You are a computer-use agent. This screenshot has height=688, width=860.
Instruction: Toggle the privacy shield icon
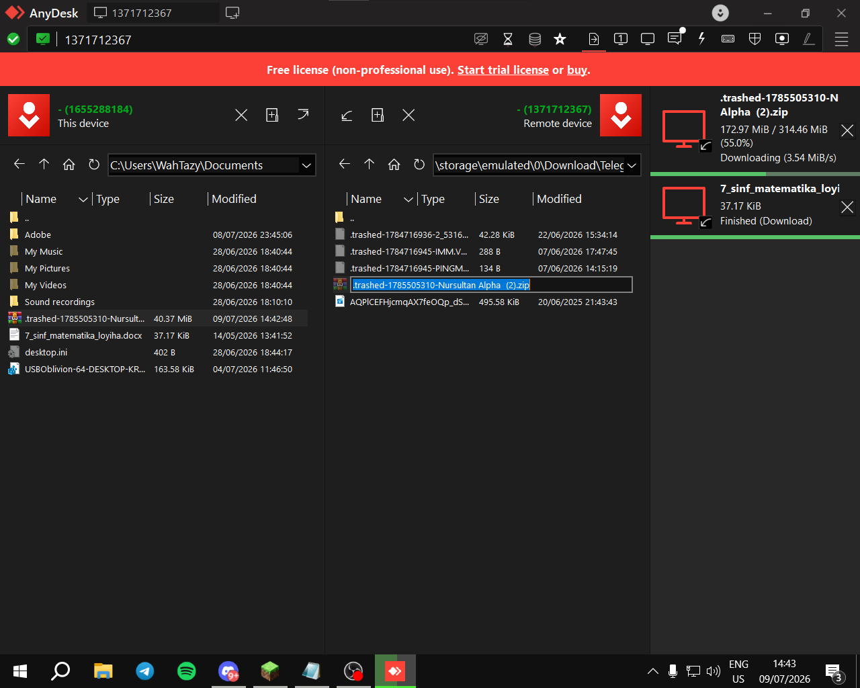[x=755, y=39]
